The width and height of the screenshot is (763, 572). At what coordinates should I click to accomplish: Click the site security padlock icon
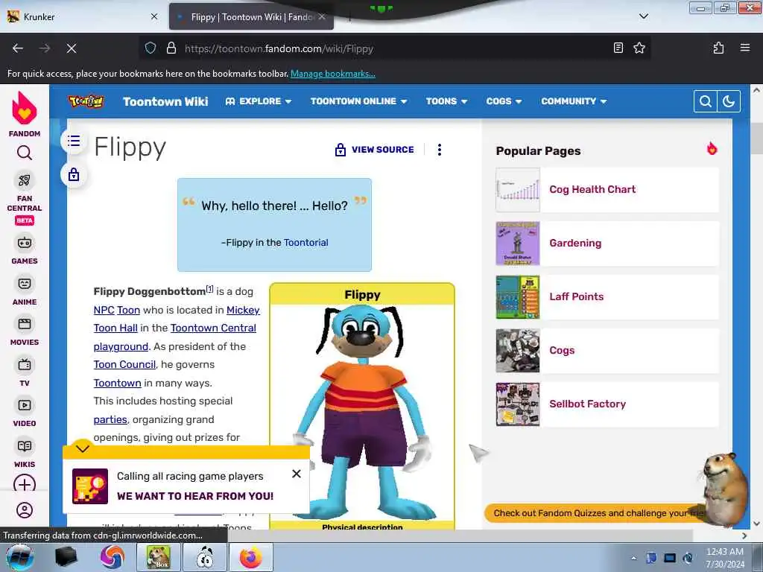[171, 48]
